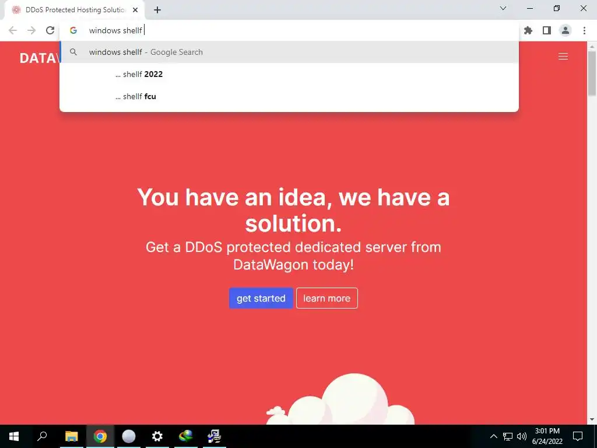
Task: Minimize the Chrome window
Action: [x=530, y=8]
